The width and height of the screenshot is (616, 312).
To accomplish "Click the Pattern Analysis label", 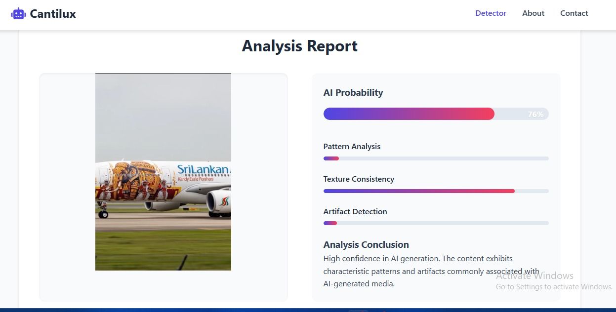I will (352, 147).
